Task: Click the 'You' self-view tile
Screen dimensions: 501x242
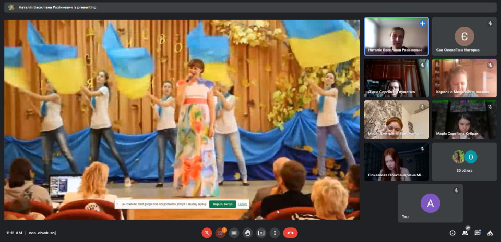Action: [430, 203]
